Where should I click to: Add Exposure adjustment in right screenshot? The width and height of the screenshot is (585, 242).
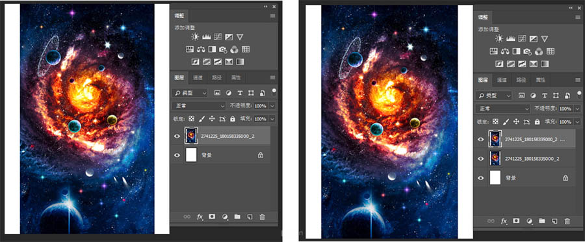pos(534,39)
